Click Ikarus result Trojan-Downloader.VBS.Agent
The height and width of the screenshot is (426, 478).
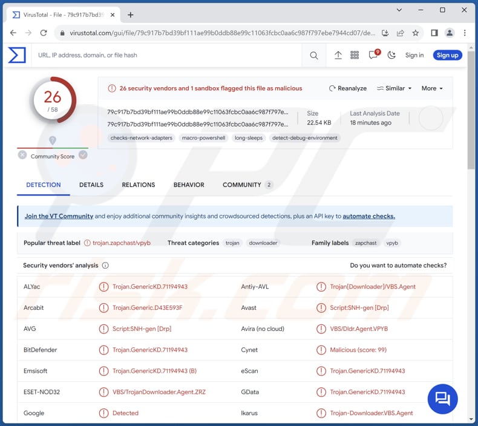pyautogui.click(x=372, y=413)
